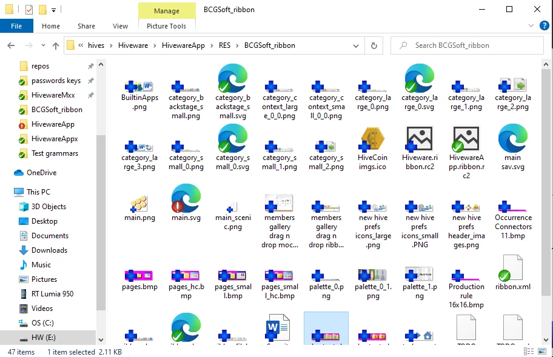Select new hive prefs header_images.png

point(466,225)
